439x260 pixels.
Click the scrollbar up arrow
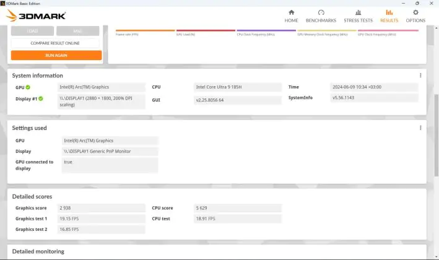tap(436, 28)
